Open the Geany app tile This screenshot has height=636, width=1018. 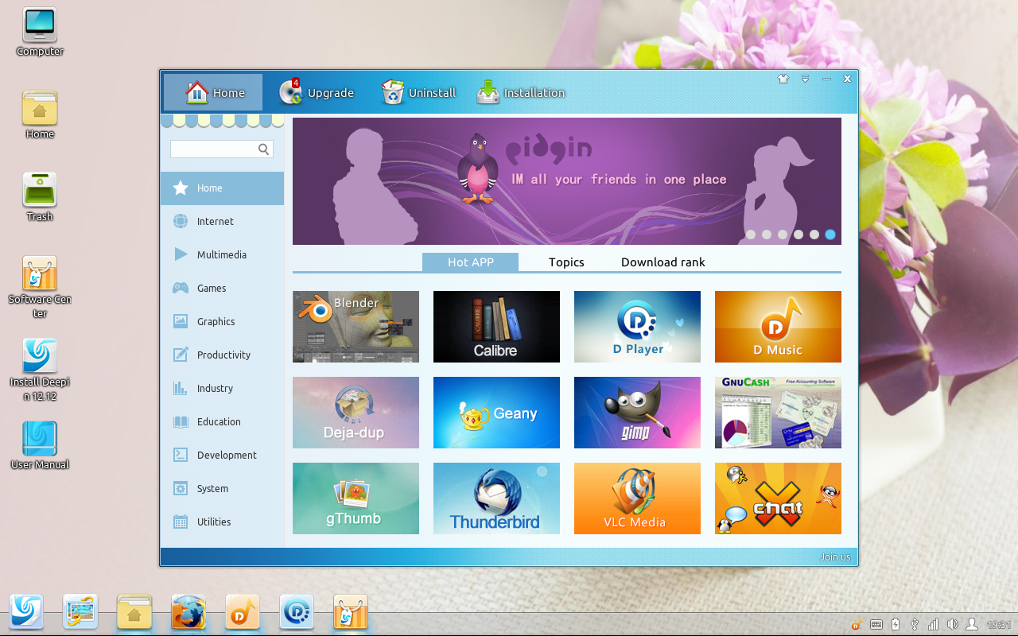496,413
